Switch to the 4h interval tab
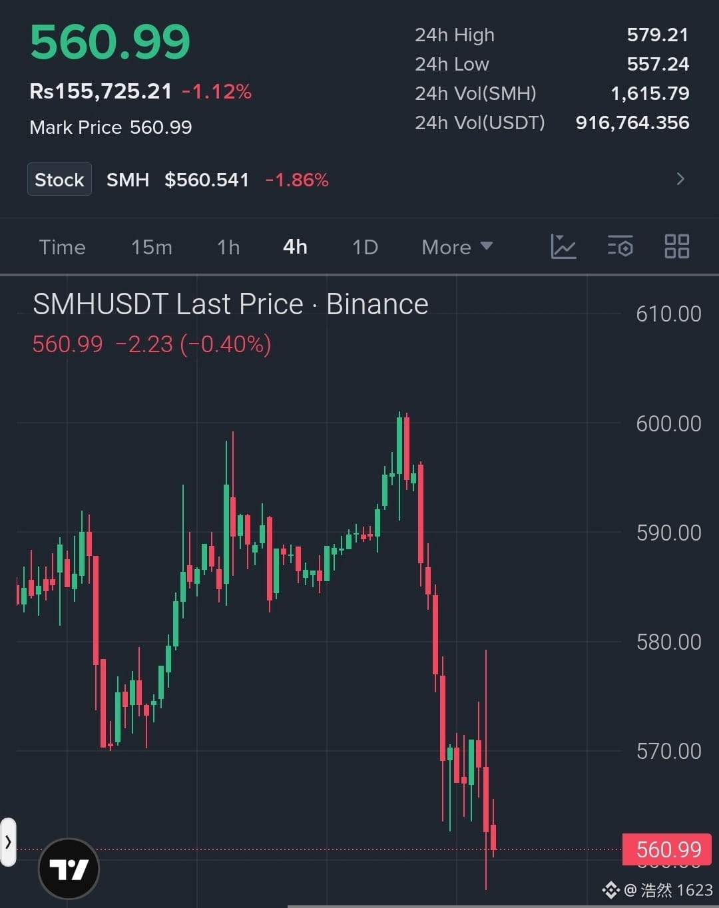 pos(295,247)
